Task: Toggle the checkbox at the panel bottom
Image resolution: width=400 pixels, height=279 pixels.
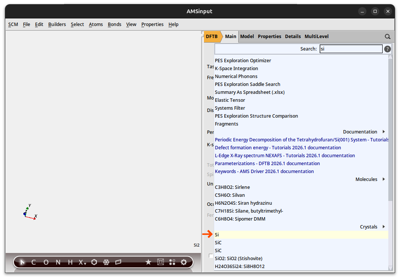Action: [211, 256]
